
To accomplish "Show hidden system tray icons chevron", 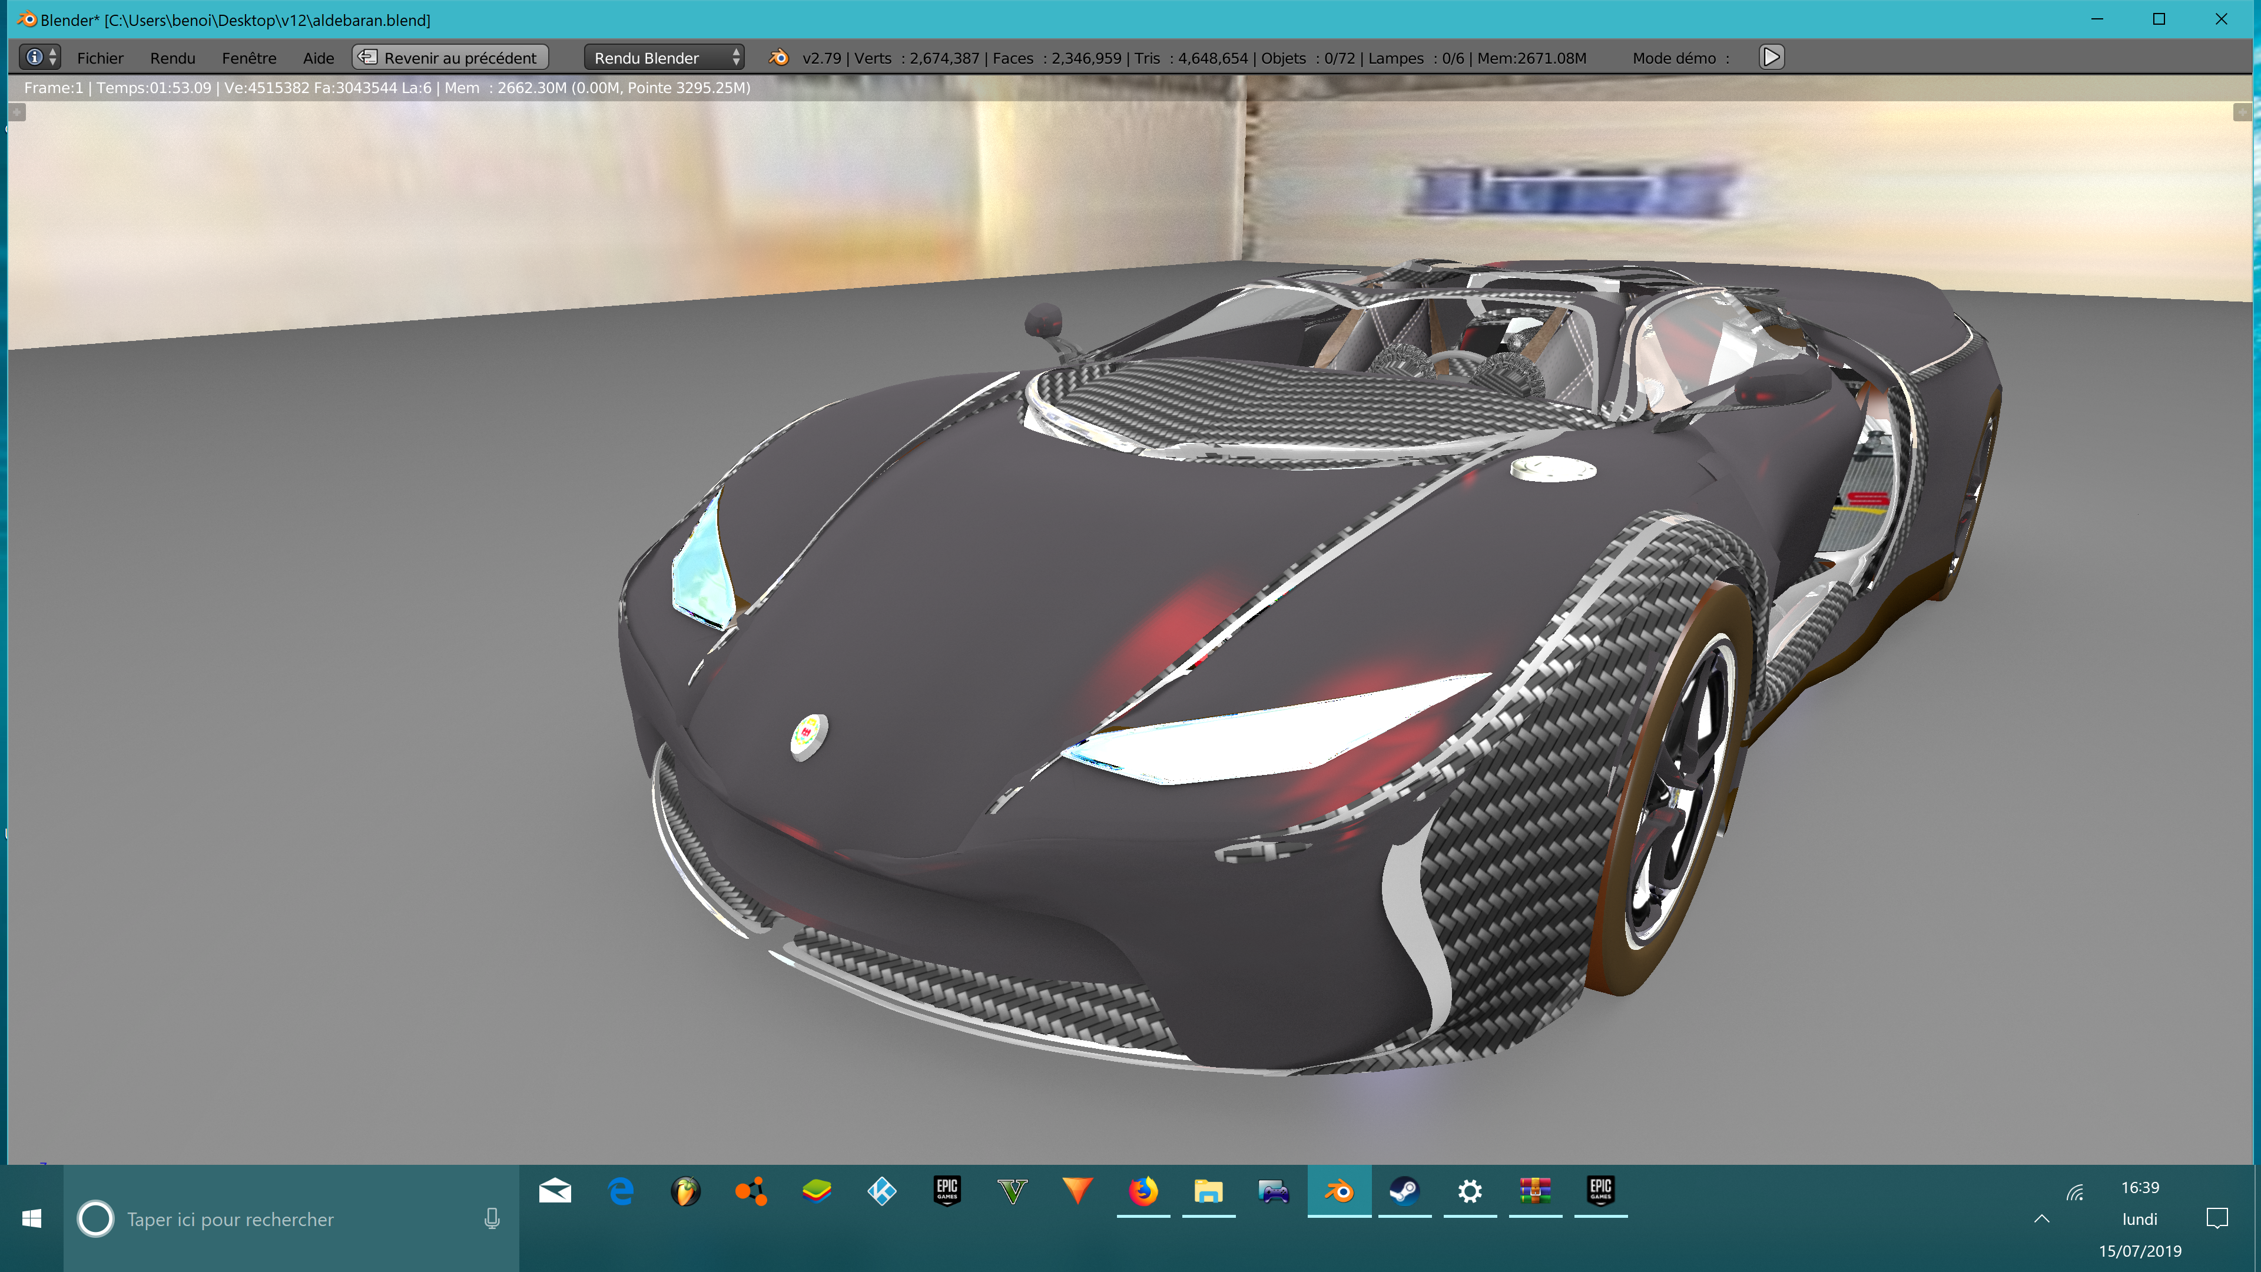I will click(2041, 1218).
